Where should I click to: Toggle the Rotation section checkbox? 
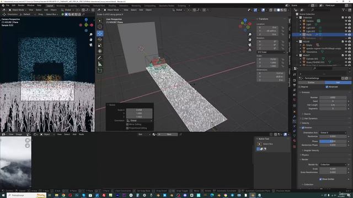303,128
